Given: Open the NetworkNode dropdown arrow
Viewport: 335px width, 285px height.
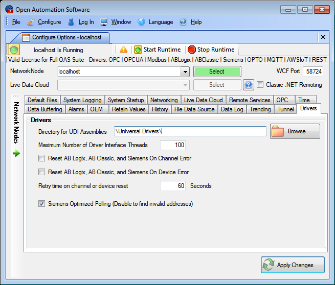Looking at the screenshot, I should [x=185, y=72].
